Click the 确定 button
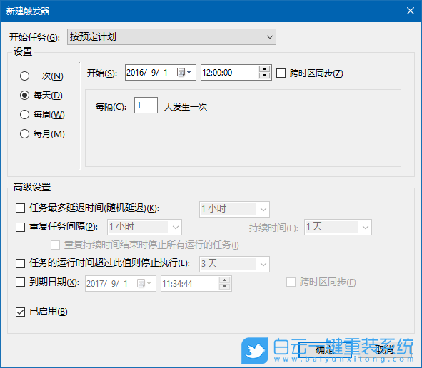The height and width of the screenshot is (368, 422). (x=325, y=350)
